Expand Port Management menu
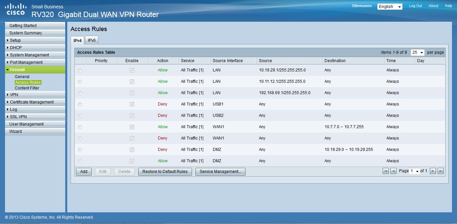Viewport: 457px width, 224px height. pos(35,62)
